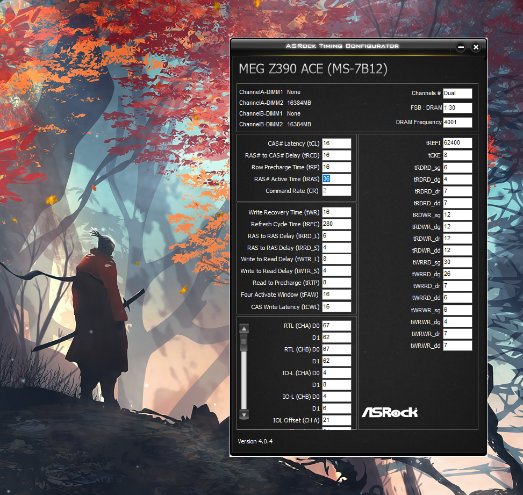The width and height of the screenshot is (523, 495).
Task: Click the tRDWR_dd value field
Action: 457,250
